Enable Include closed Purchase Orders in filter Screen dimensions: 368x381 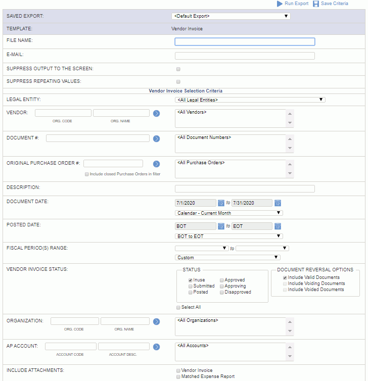pyautogui.click(x=86, y=174)
